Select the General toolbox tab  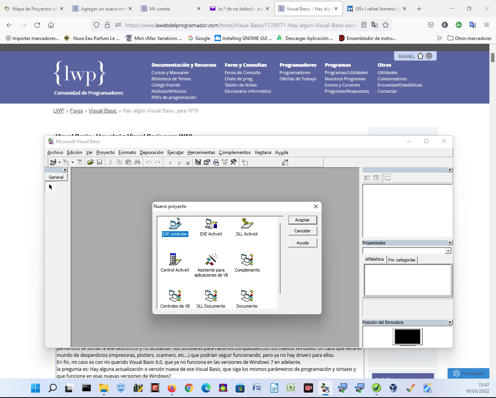[x=56, y=177]
